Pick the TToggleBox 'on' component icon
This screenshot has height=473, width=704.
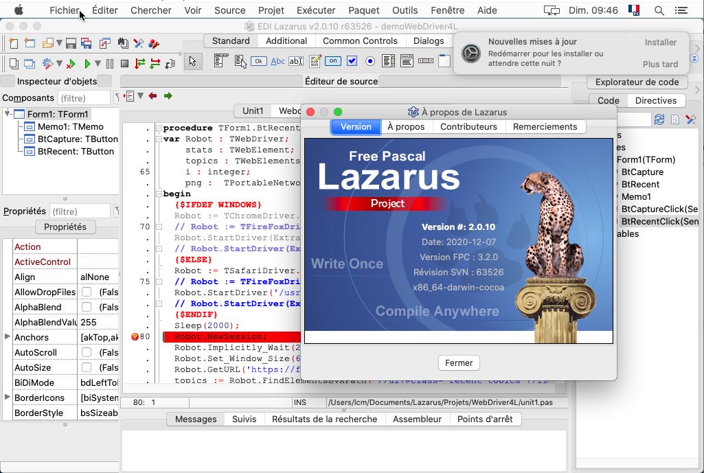click(x=332, y=60)
